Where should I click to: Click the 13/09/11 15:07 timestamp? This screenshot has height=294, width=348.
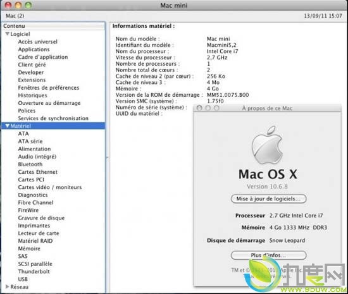tap(323, 16)
